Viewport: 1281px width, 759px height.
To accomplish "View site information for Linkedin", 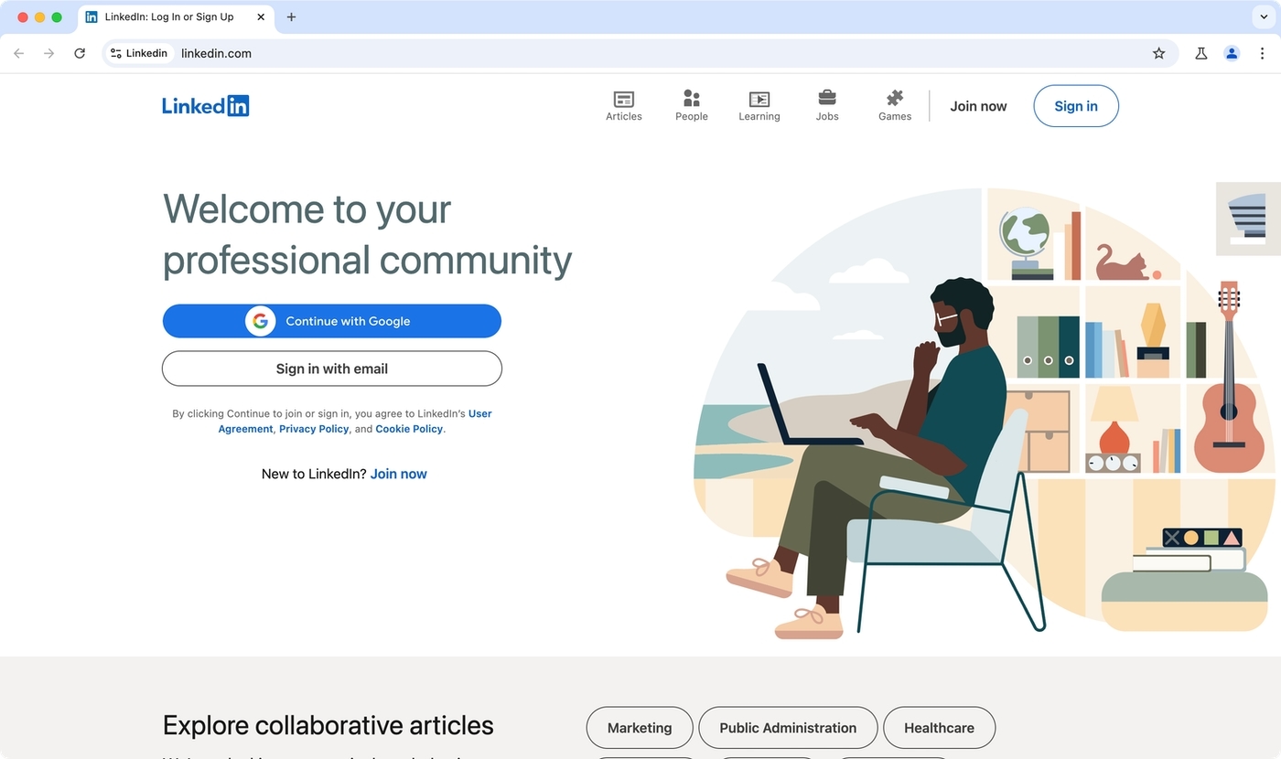I will click(139, 53).
